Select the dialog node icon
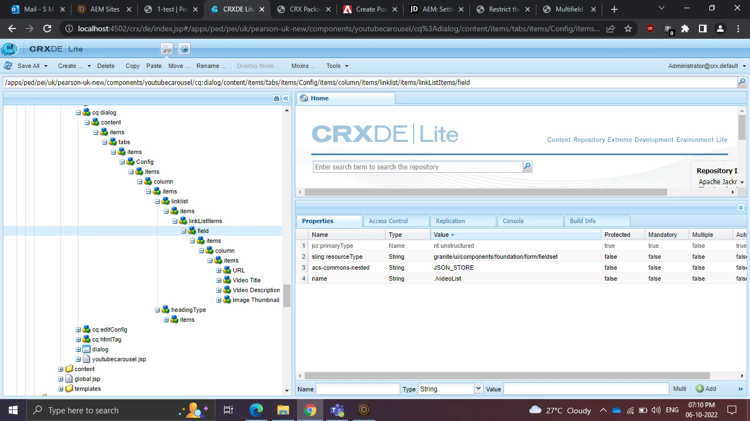The image size is (750, 421). click(x=87, y=349)
